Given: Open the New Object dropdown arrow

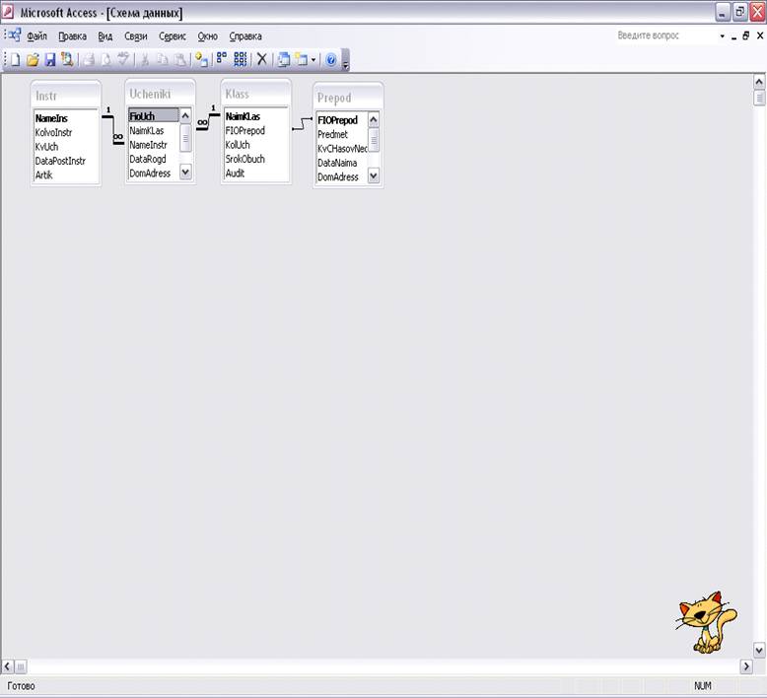Looking at the screenshot, I should [314, 60].
